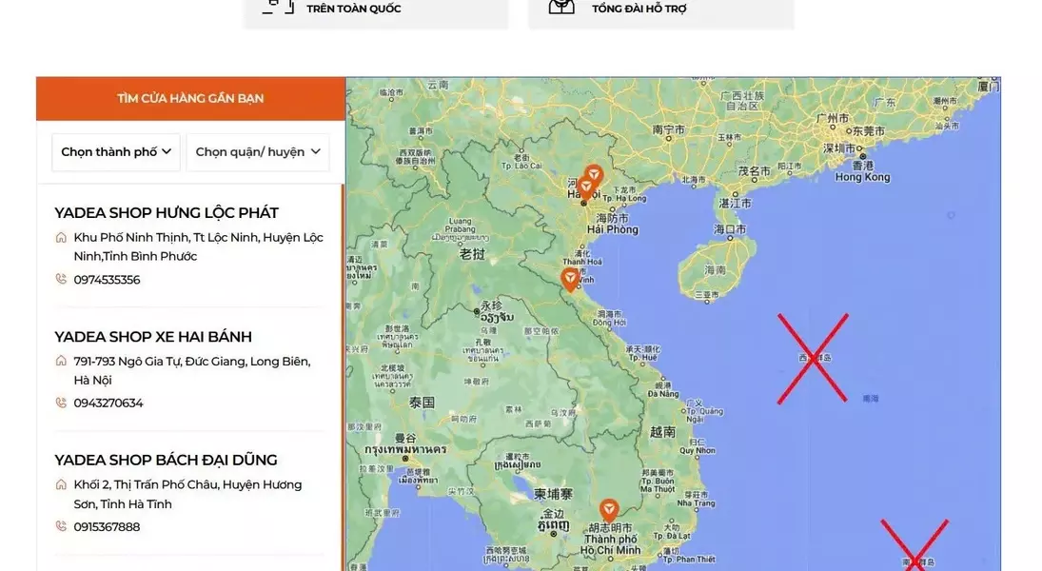Image resolution: width=1042 pixels, height=571 pixels.
Task: Click phone number 0915367888
Action: point(107,527)
